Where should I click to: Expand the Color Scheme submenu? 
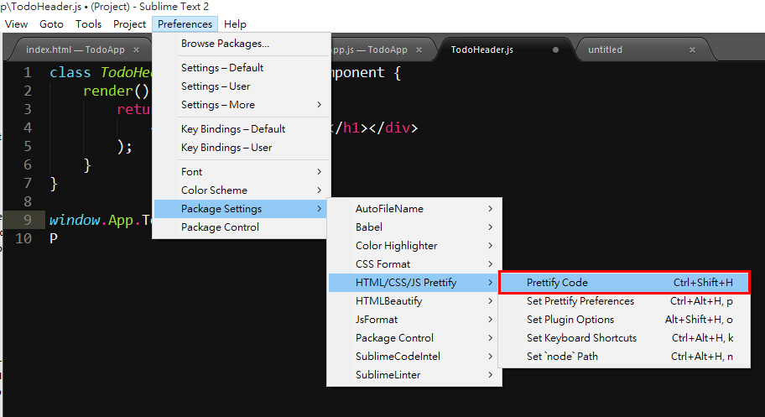point(242,190)
